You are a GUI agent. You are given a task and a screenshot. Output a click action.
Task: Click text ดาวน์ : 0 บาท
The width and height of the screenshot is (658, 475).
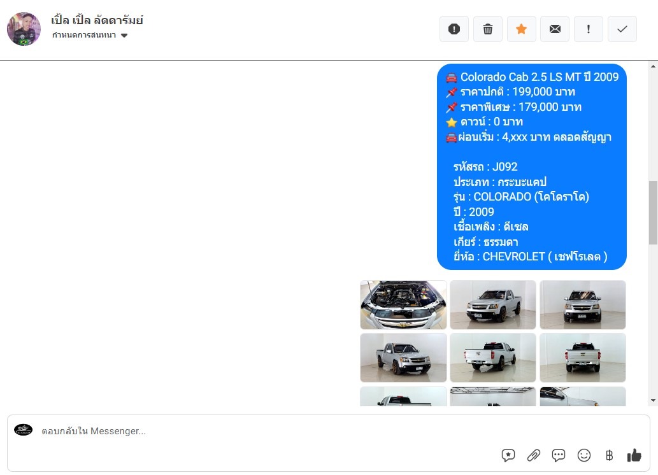[491, 122]
